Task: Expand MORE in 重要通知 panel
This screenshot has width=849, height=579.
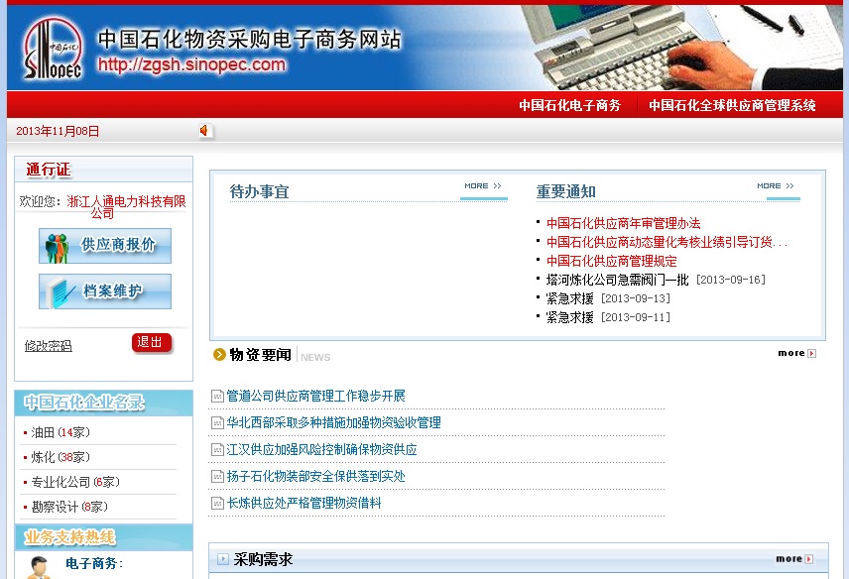Action: 776,186
